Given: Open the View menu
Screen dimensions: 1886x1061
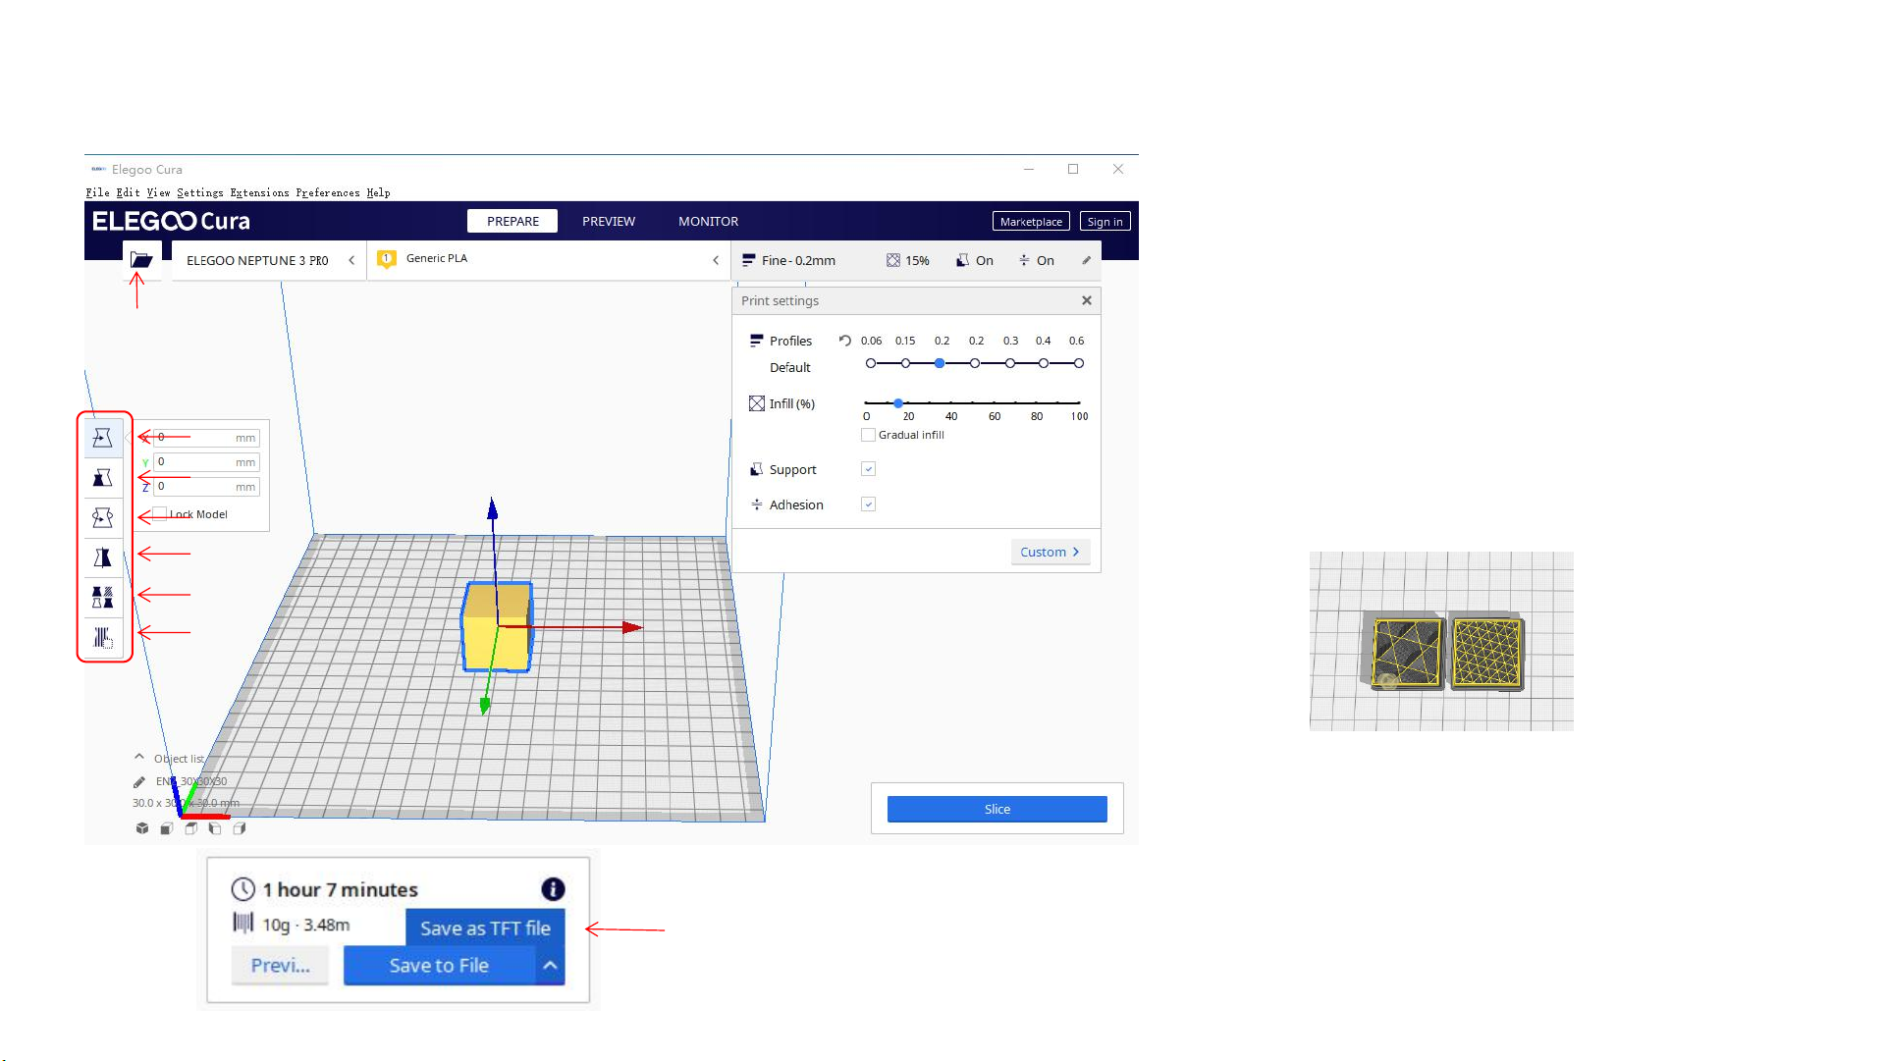Looking at the screenshot, I should coord(158,192).
